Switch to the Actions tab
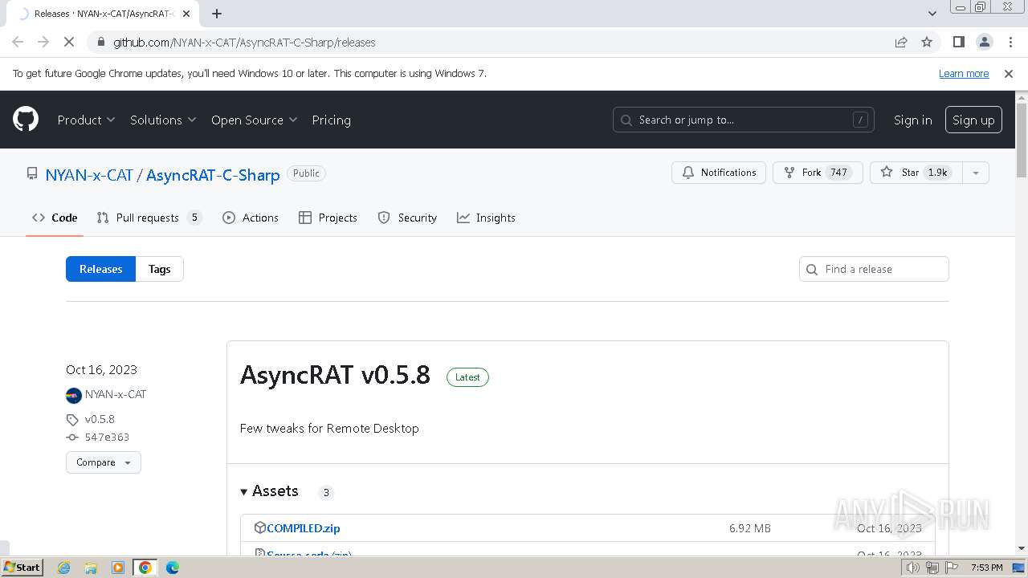This screenshot has width=1028, height=578. click(x=251, y=218)
